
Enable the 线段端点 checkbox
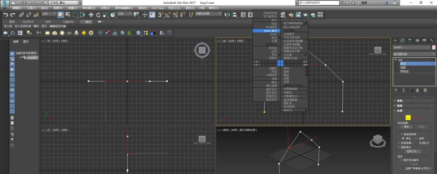(399, 147)
